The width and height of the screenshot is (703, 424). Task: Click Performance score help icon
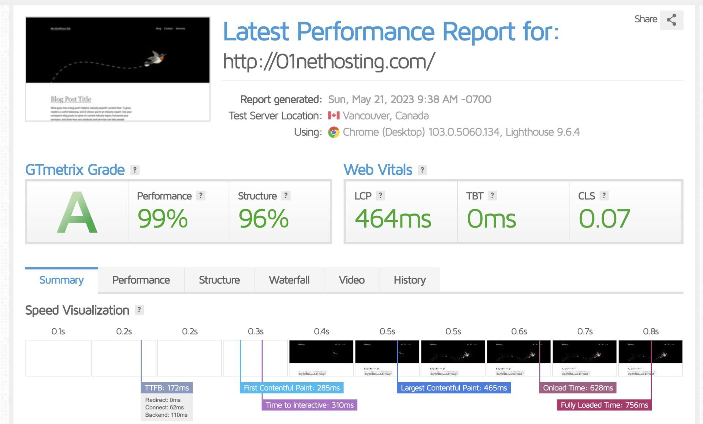click(x=201, y=195)
